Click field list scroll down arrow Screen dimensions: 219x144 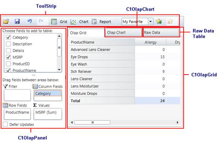59,70
